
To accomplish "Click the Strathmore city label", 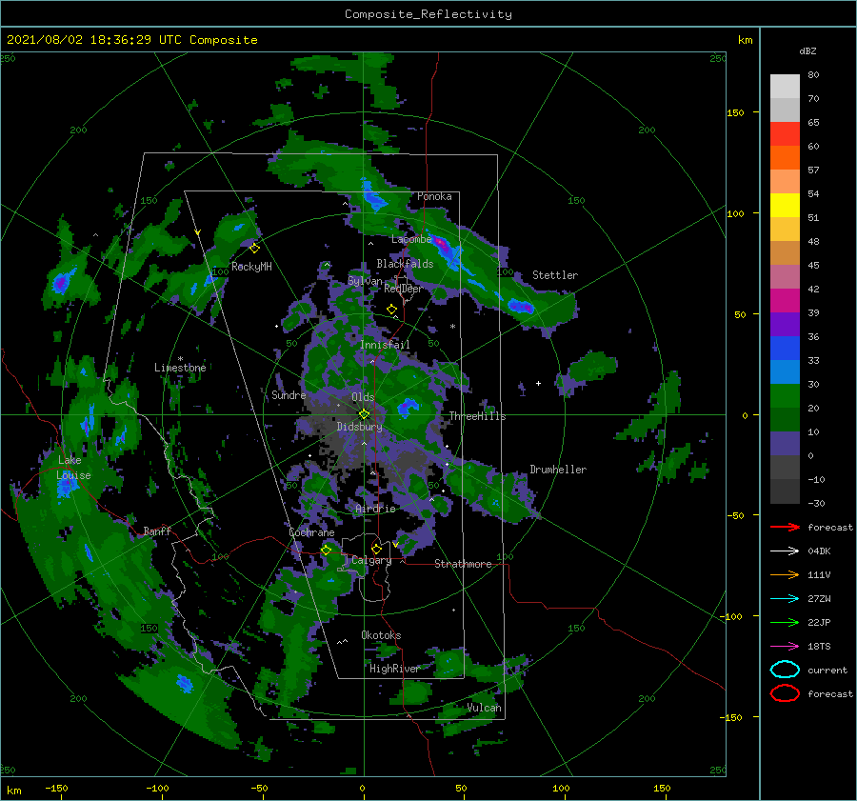I will pyautogui.click(x=463, y=564).
